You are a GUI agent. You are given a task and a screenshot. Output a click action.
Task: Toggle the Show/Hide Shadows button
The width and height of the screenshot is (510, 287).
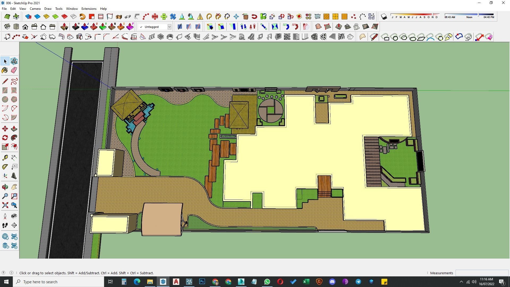pyautogui.click(x=384, y=17)
